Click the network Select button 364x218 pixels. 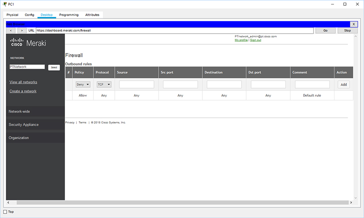[x=54, y=68]
